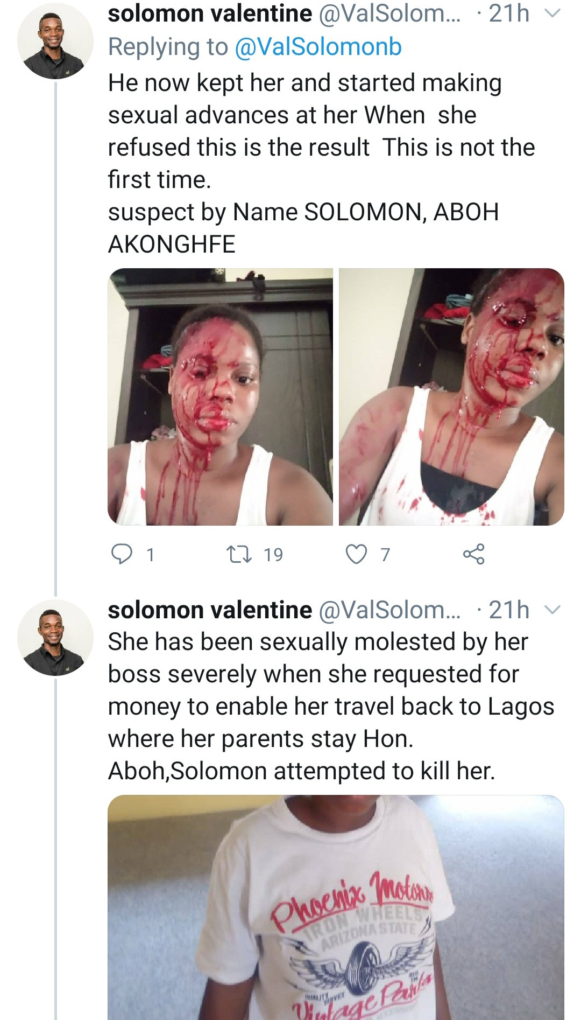
Task: Click the 21h timestamp on second tweet
Action: tap(509, 610)
